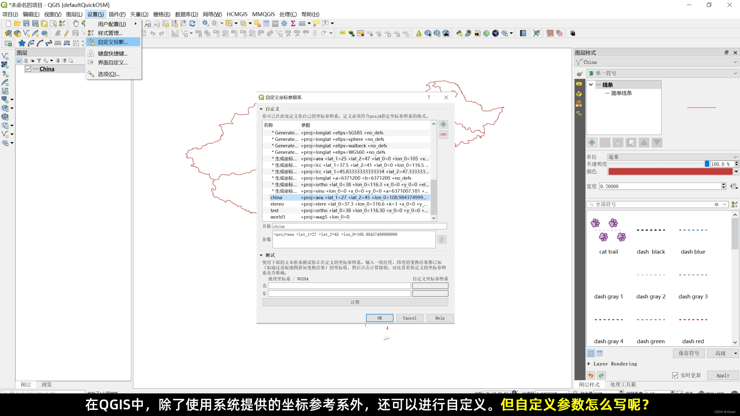Open 选项(O) in the Settings menu
Image resolution: width=740 pixels, height=416 pixels.
113,74
